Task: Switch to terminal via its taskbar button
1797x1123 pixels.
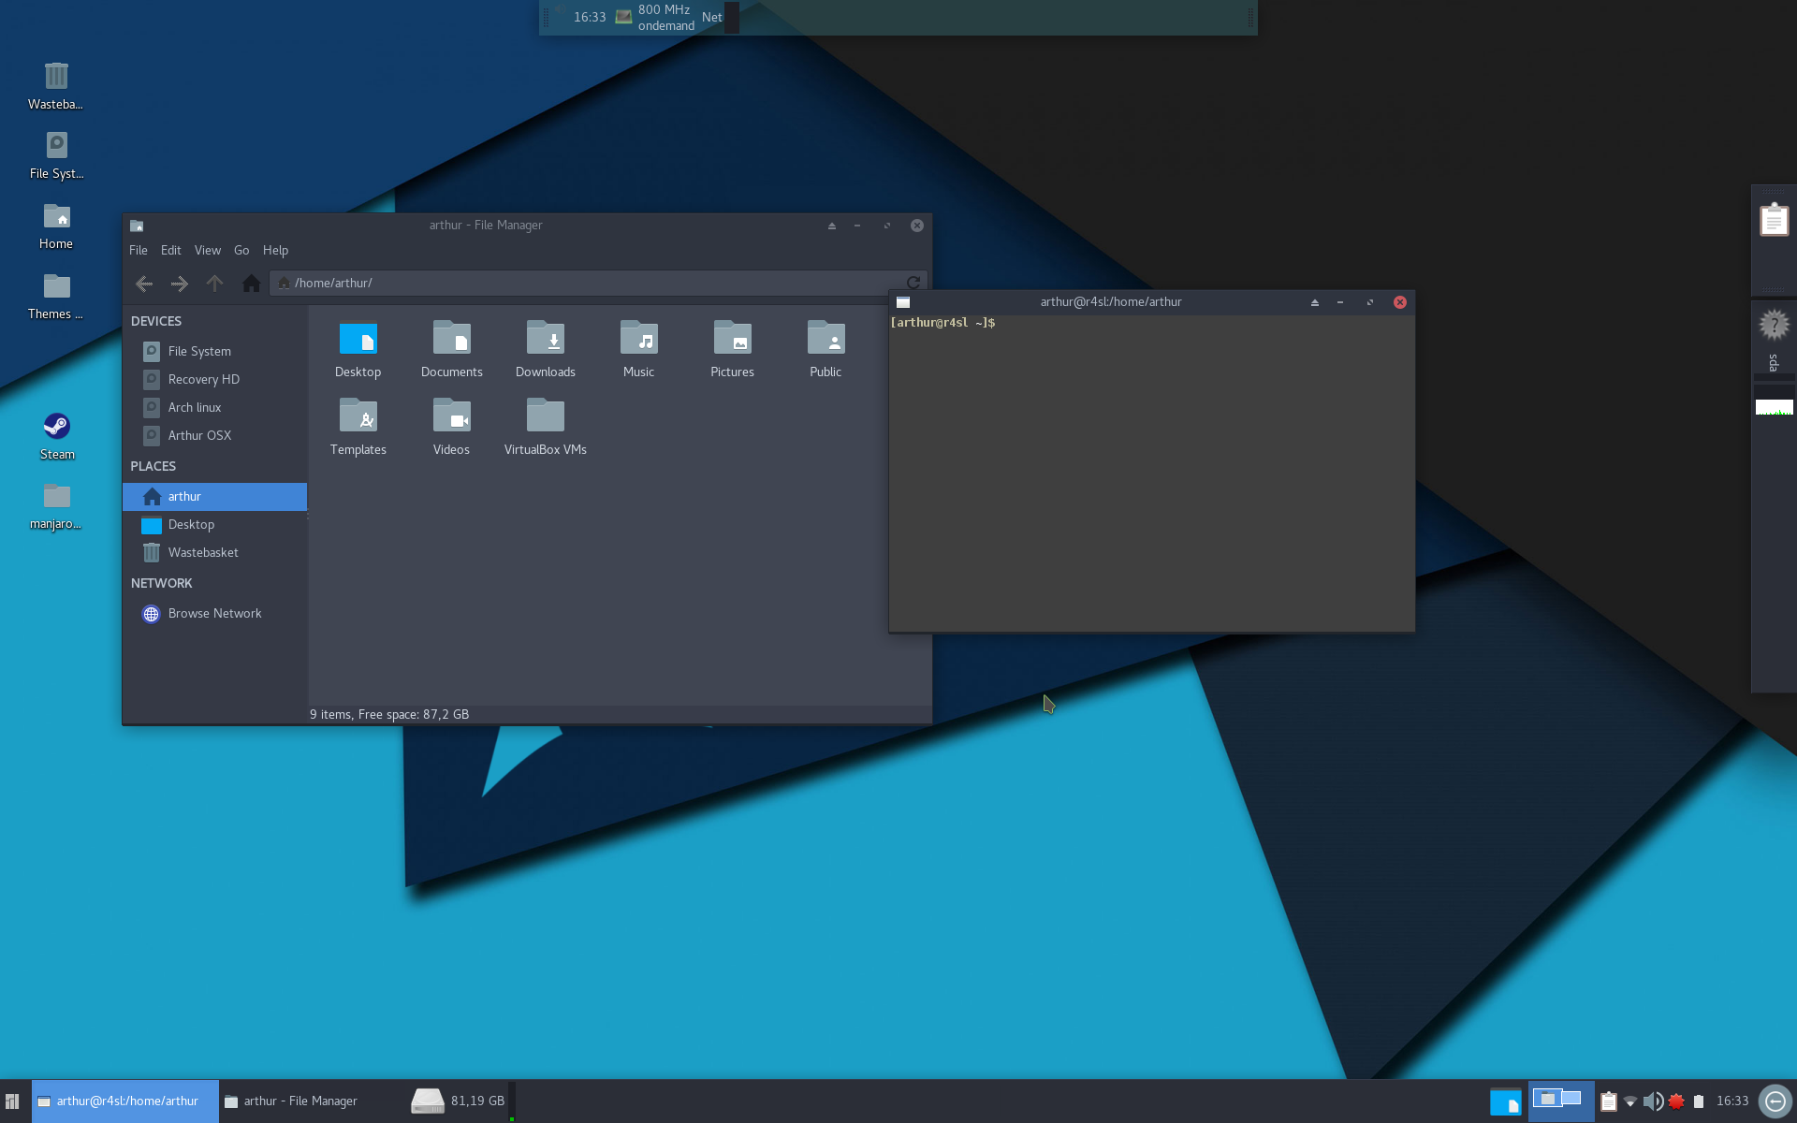Action: [125, 1101]
